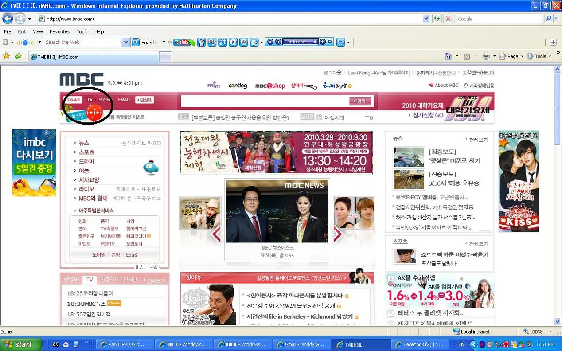Switch to FM4U tab in schedule panel
This screenshot has width=562, height=351.
coord(130,280)
